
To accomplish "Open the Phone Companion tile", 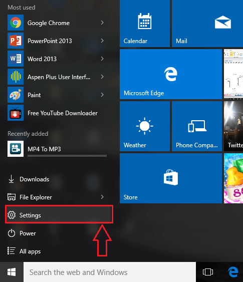I will tap(197, 126).
